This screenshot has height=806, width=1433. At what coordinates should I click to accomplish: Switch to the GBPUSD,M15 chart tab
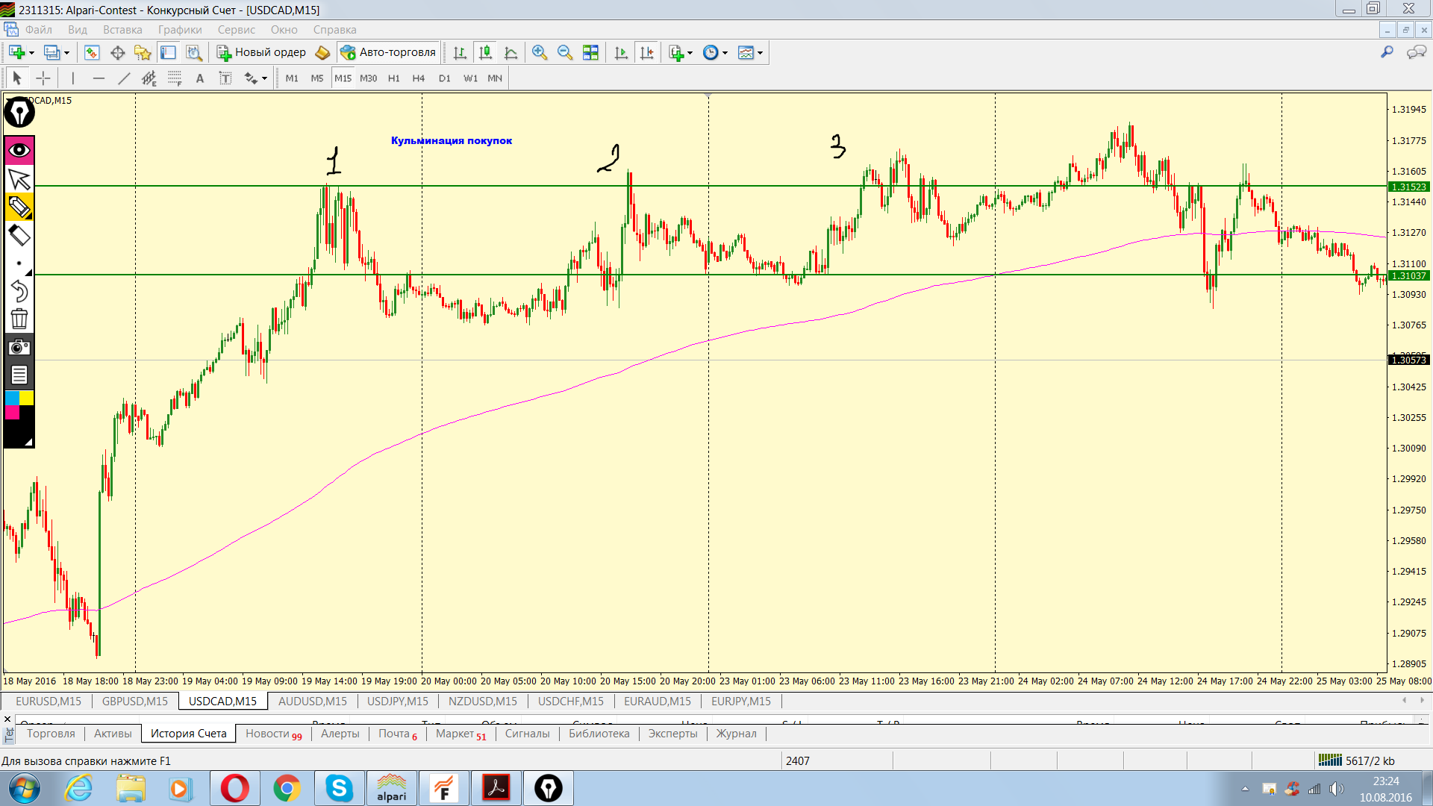tap(135, 701)
